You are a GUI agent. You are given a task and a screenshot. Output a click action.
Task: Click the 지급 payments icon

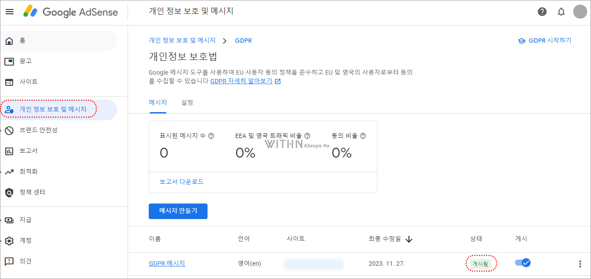tap(9, 220)
